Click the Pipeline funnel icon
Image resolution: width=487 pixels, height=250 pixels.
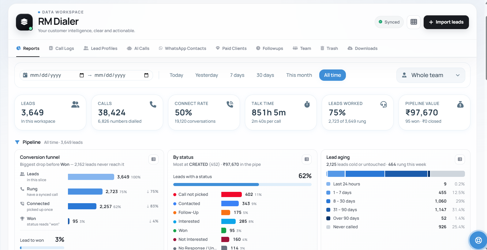[x=17, y=142]
